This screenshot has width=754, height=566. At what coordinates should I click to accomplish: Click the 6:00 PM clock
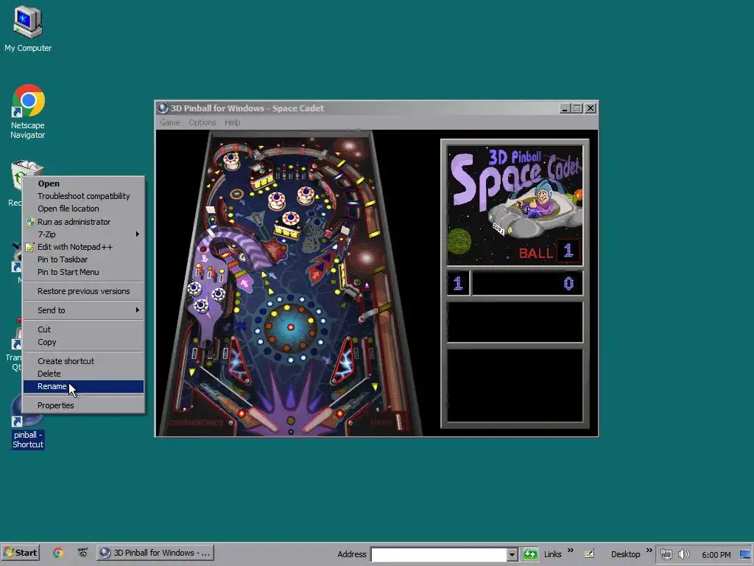tap(716, 554)
